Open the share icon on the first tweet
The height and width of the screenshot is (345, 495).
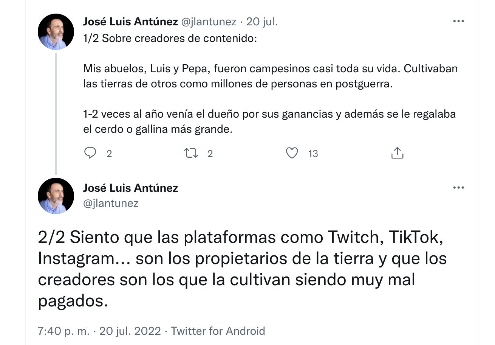[x=396, y=153]
